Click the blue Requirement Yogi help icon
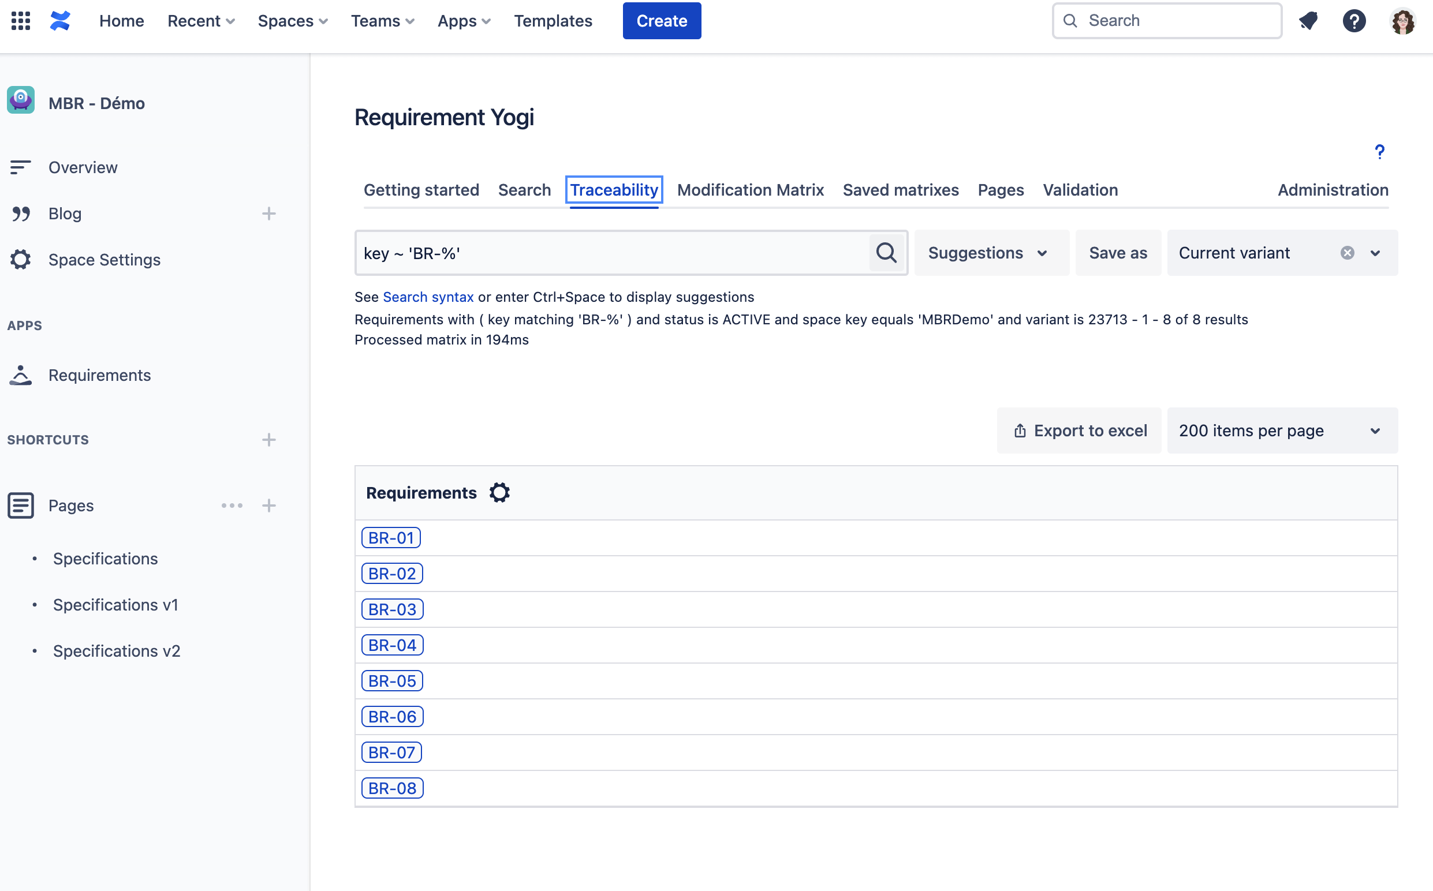 1379,152
